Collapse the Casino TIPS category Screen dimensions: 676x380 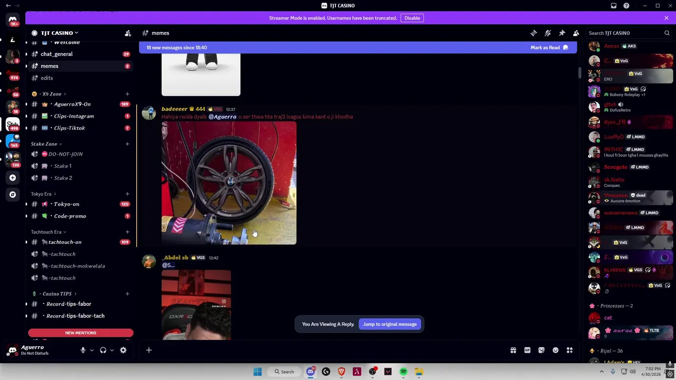click(x=54, y=294)
